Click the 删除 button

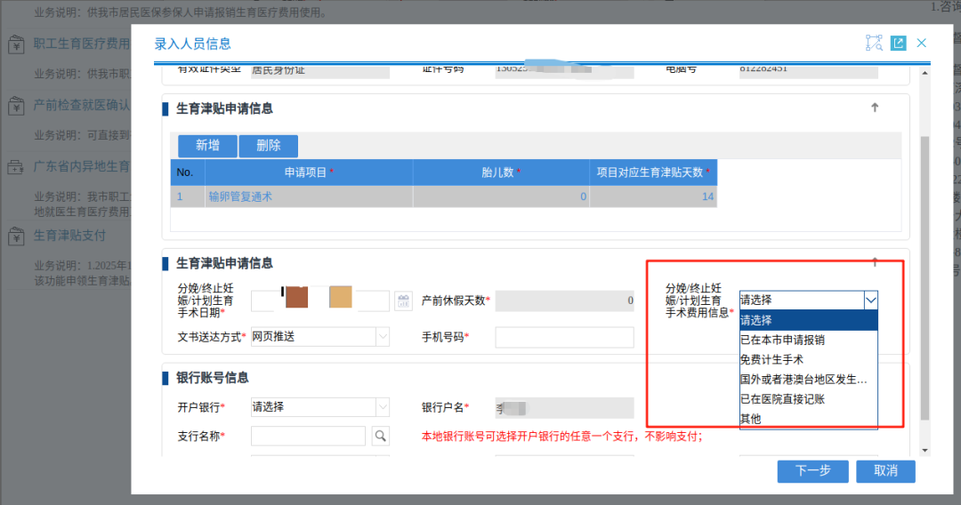[x=268, y=146]
